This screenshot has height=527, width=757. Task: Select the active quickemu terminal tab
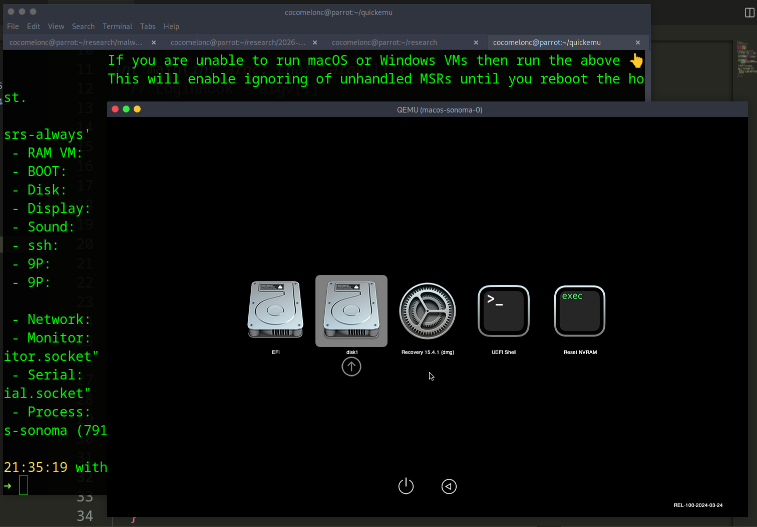(546, 42)
